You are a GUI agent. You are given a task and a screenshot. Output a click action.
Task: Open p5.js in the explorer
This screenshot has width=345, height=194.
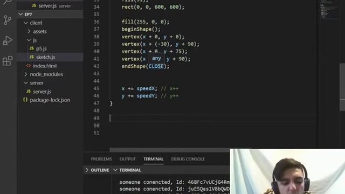point(42,48)
